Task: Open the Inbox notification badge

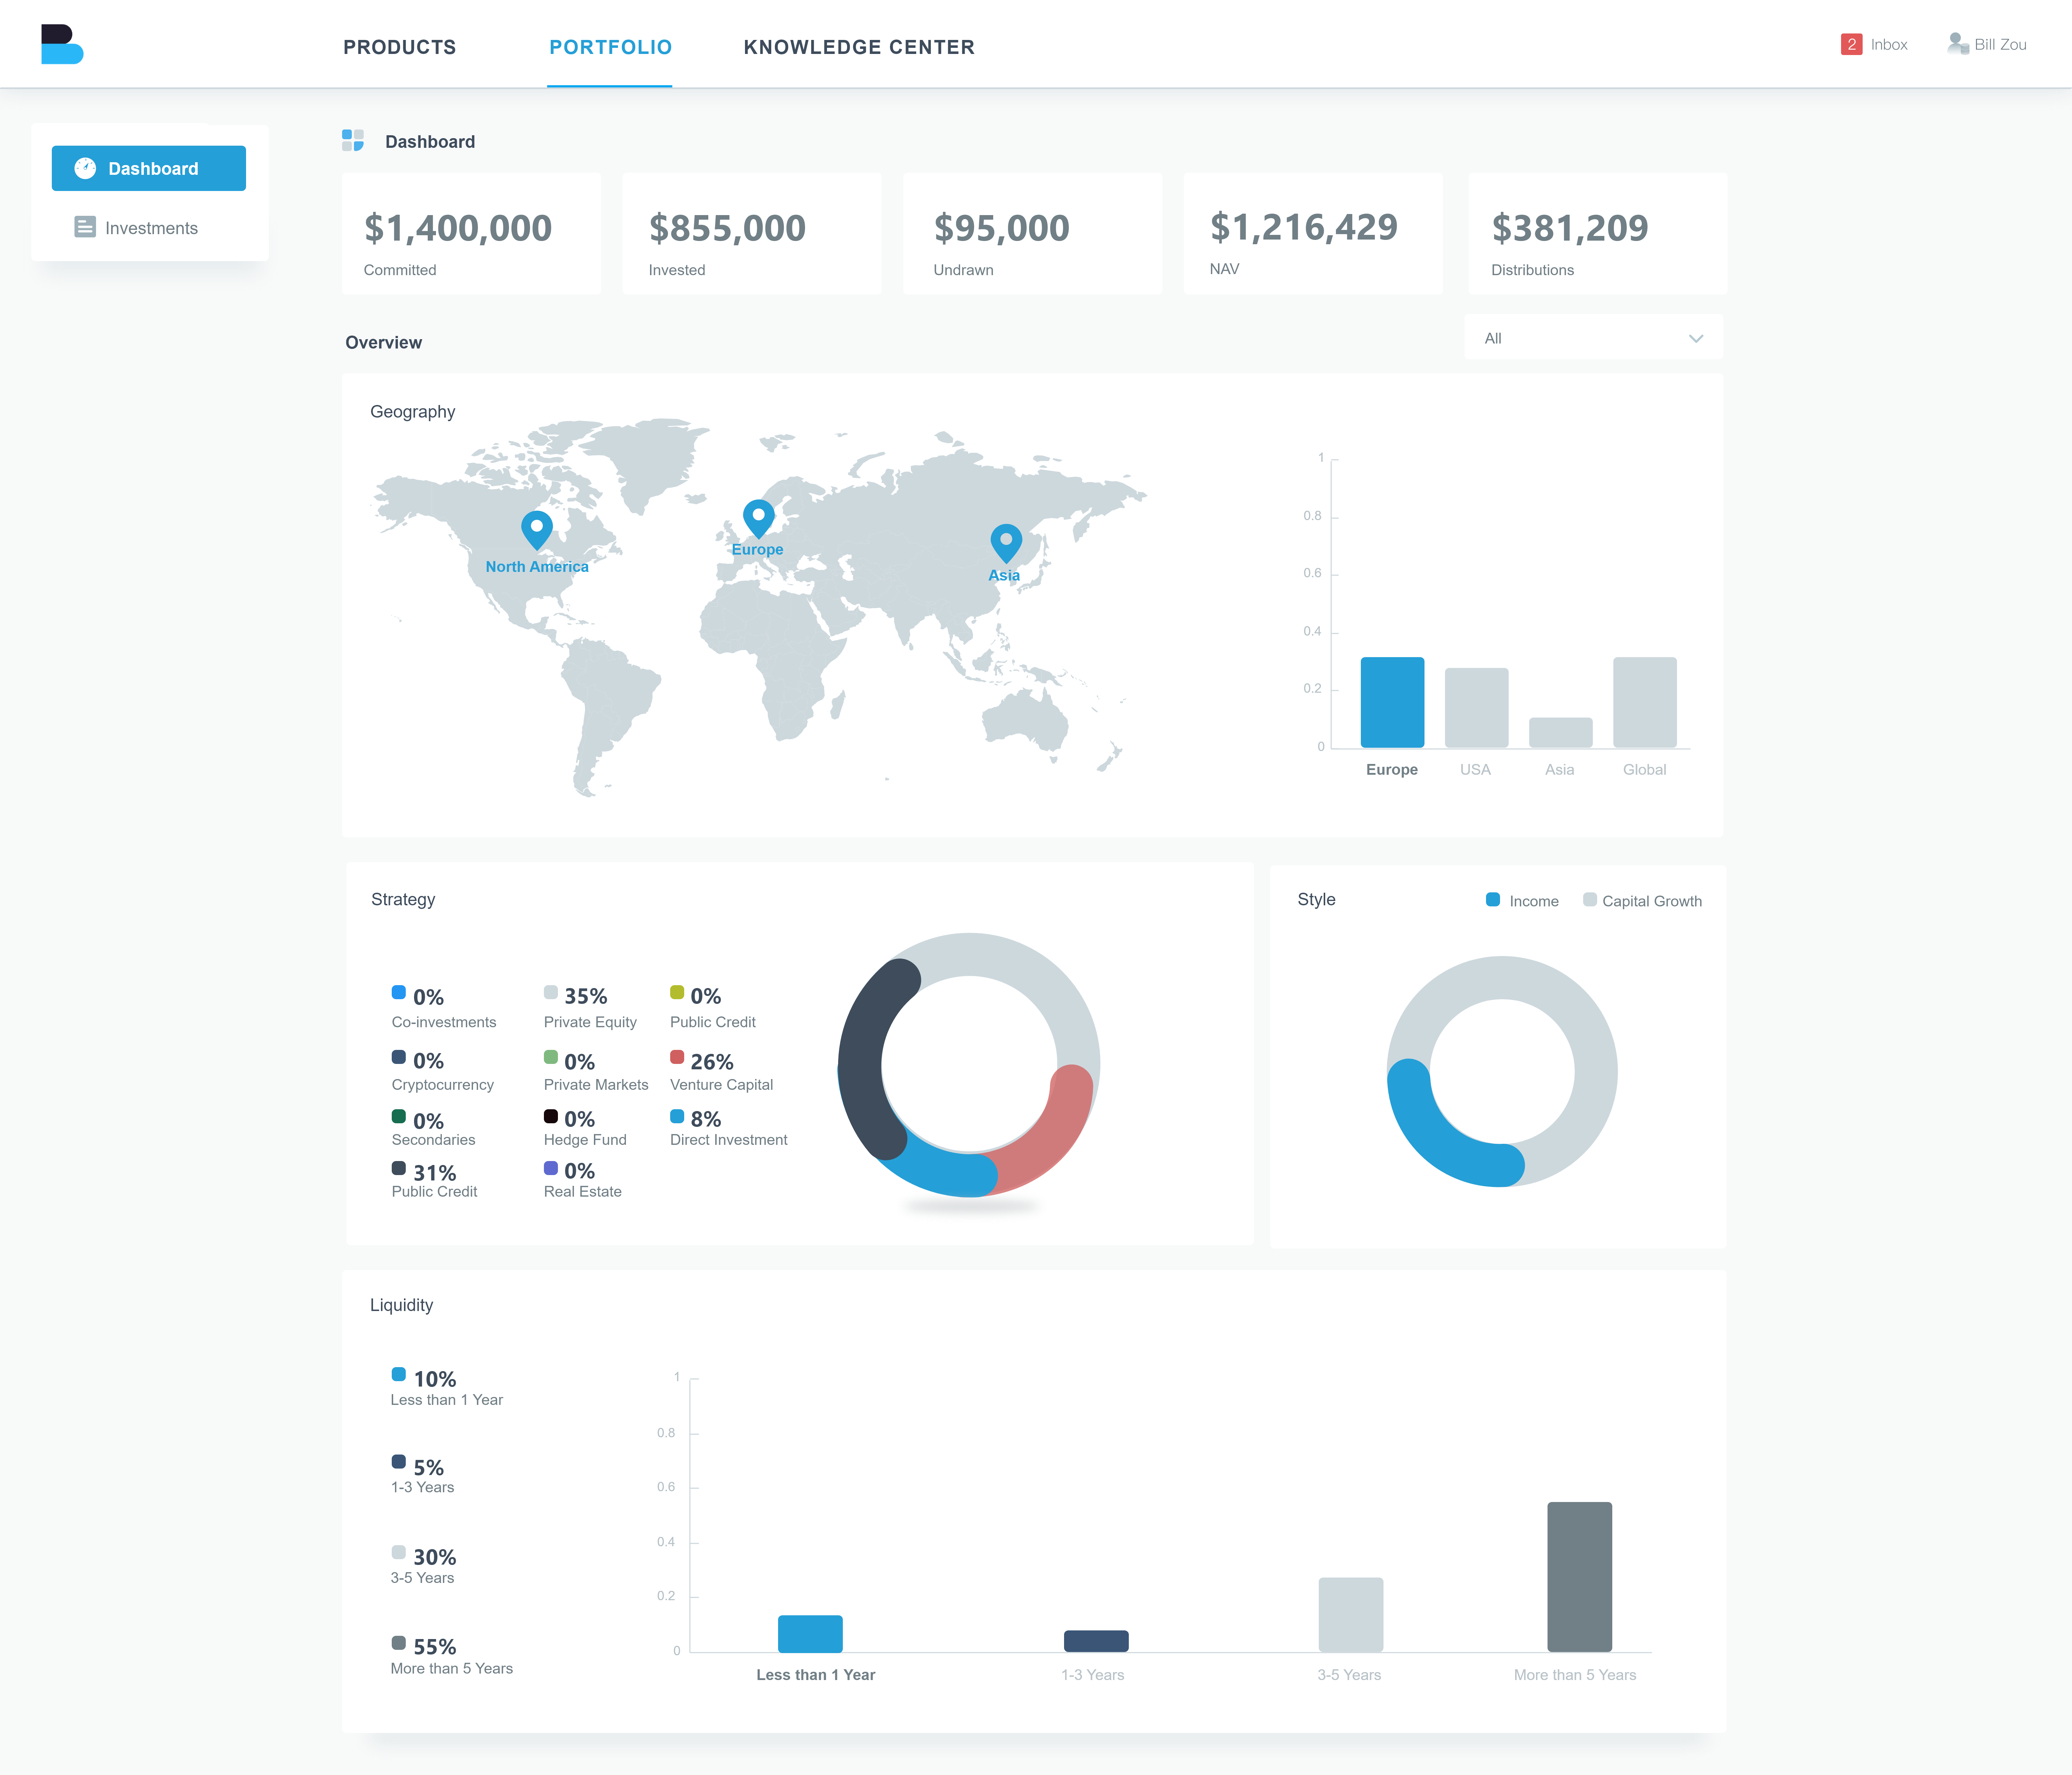Action: [x=1851, y=44]
